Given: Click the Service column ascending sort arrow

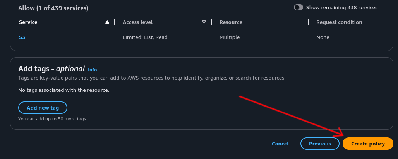Looking at the screenshot, I should [107, 22].
